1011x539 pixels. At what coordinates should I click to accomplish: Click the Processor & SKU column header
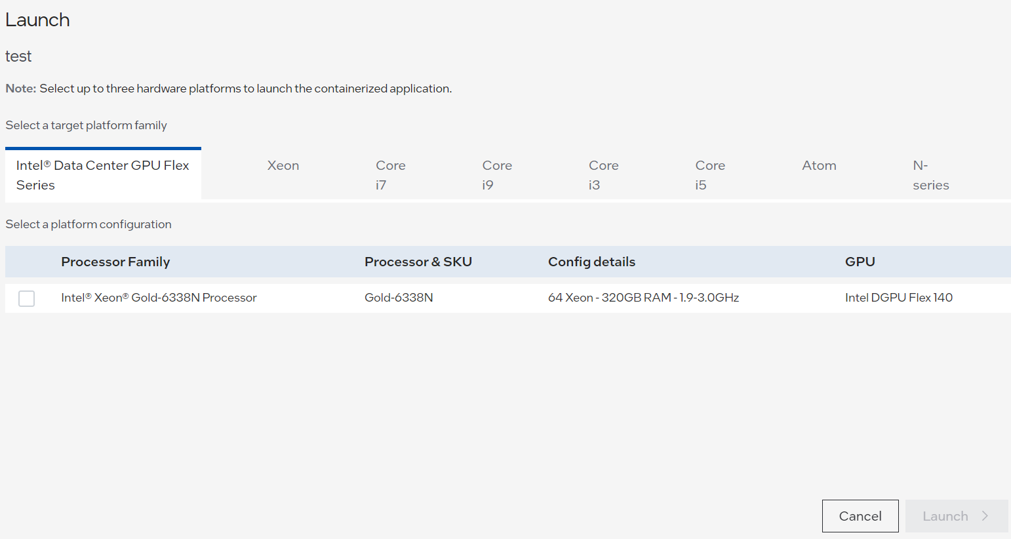[x=418, y=262]
